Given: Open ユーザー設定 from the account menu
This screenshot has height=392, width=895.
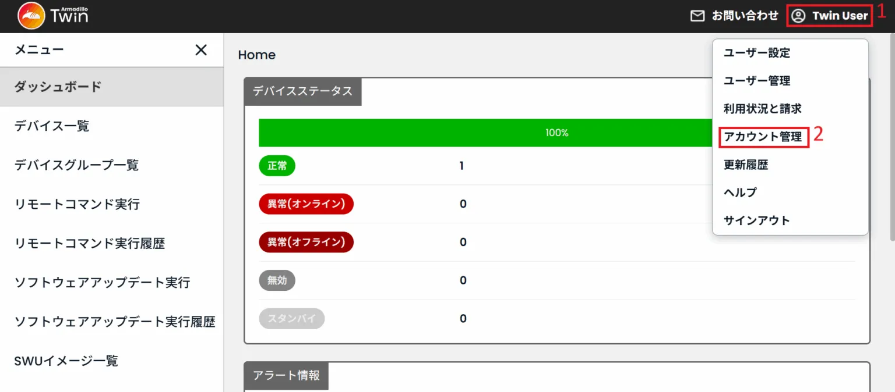Looking at the screenshot, I should click(x=756, y=53).
